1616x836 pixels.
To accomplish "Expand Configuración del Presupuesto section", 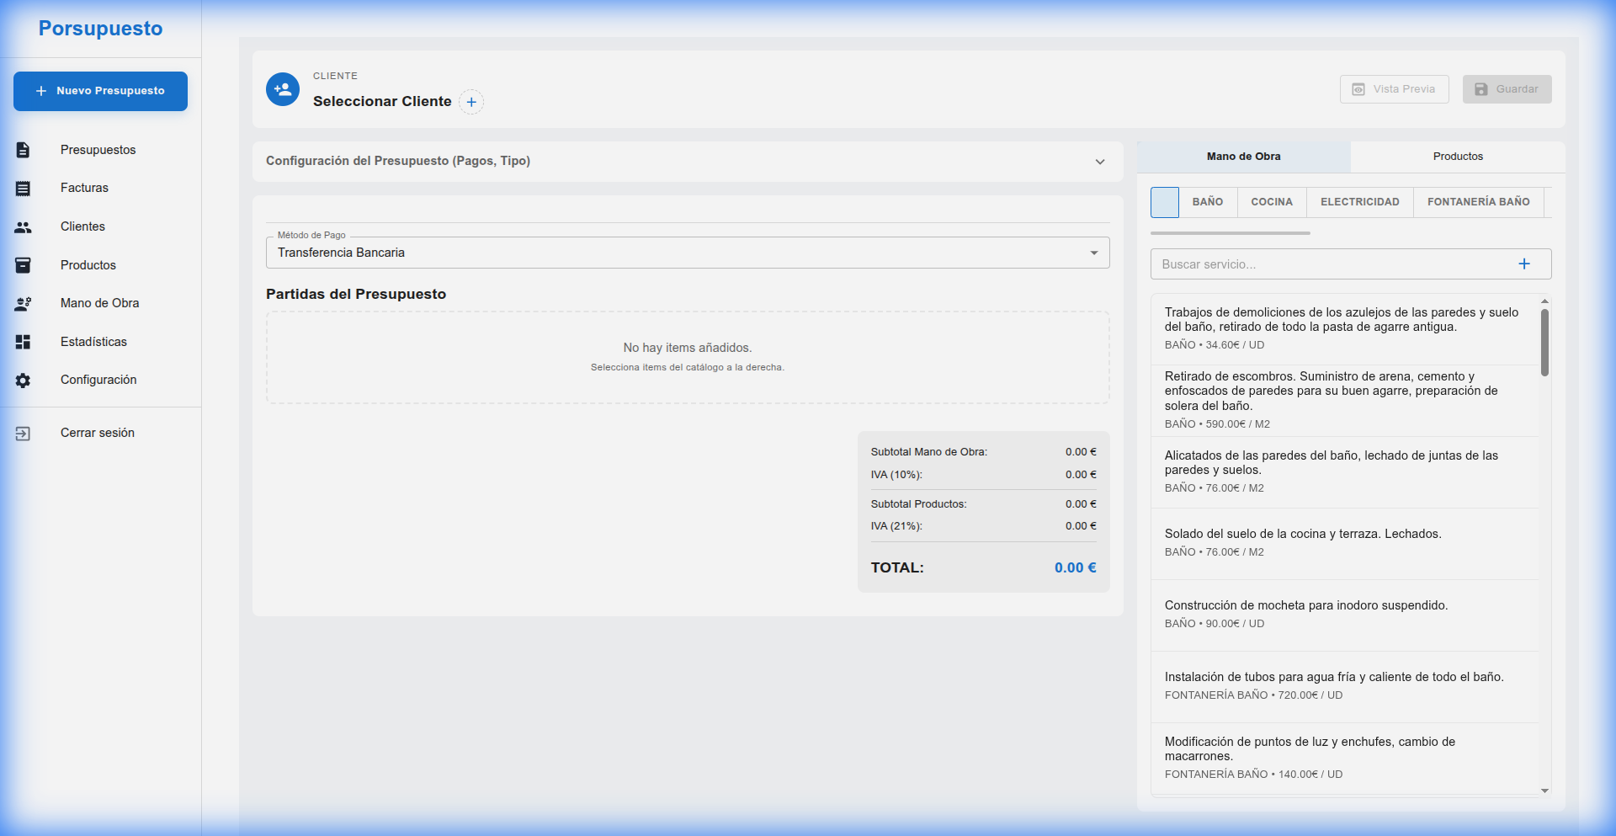I will [1099, 162].
